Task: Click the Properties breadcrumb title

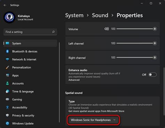Action: click(129, 15)
